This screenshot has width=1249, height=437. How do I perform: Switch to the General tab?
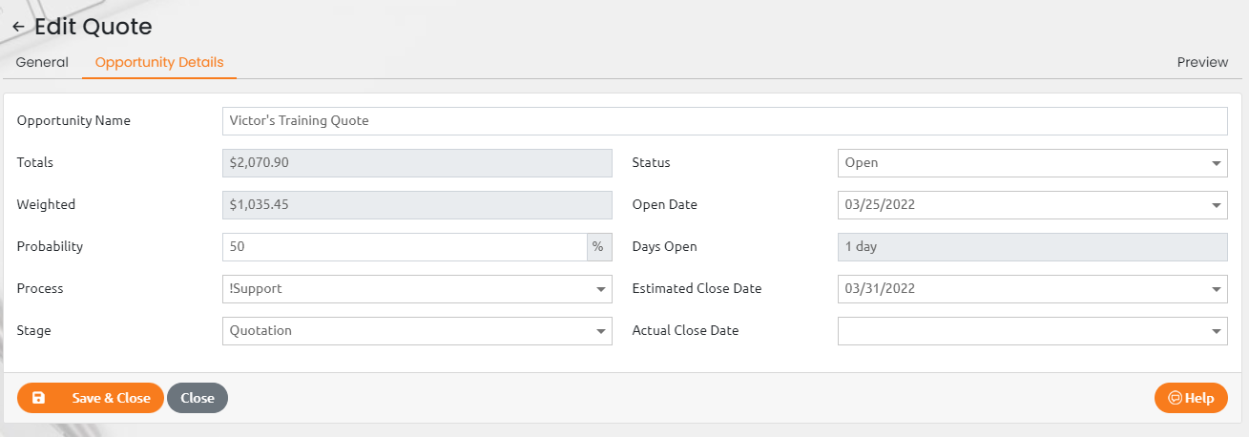pos(42,62)
